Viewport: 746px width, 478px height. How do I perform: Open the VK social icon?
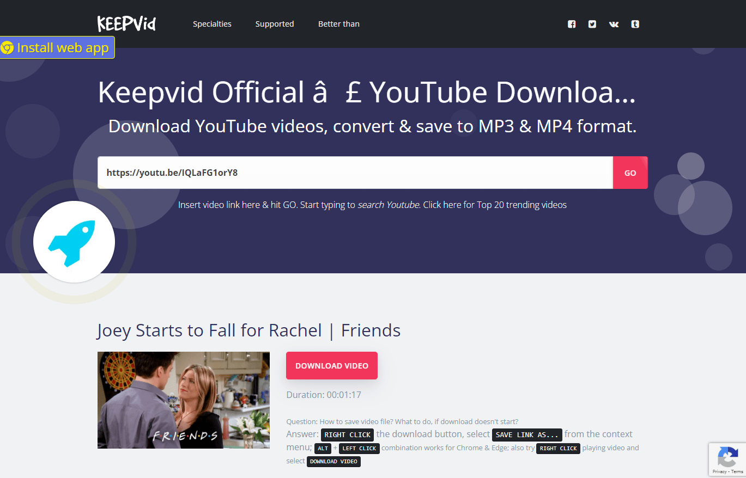(x=614, y=24)
